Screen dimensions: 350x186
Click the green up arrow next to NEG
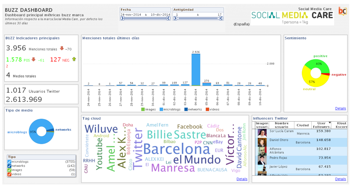pyautogui.click(x=74, y=59)
